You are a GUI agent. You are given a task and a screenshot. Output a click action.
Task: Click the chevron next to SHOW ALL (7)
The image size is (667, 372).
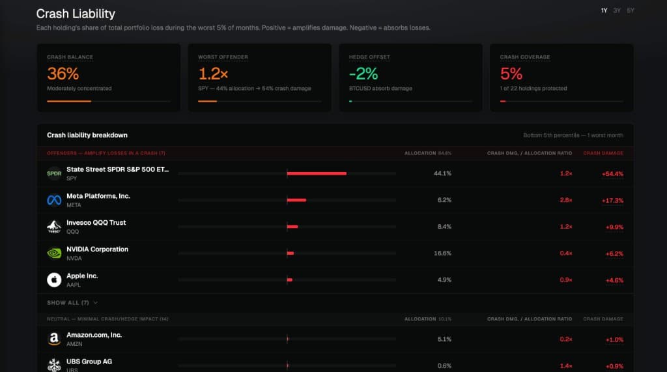(95, 303)
